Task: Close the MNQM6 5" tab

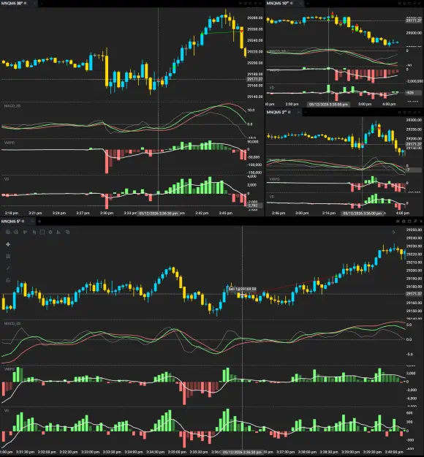Action: point(32,222)
